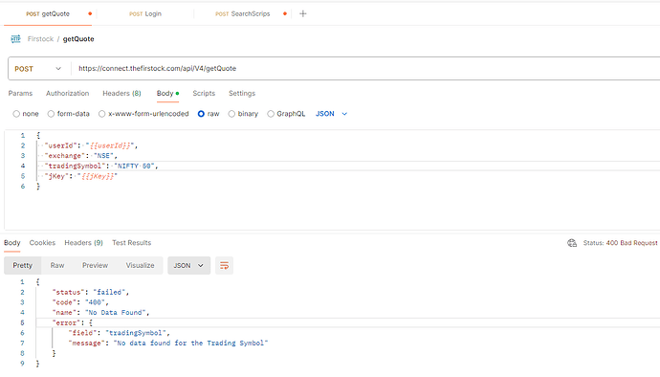Collapse the "error" object line in response
The image size is (660, 377).
[72, 322]
